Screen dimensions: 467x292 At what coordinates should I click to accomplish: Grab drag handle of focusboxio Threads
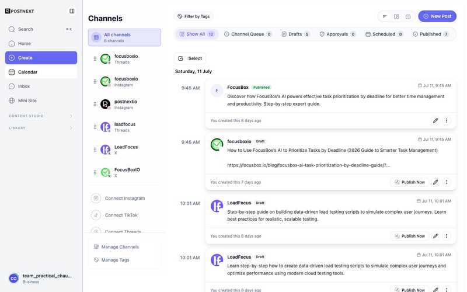(95, 59)
